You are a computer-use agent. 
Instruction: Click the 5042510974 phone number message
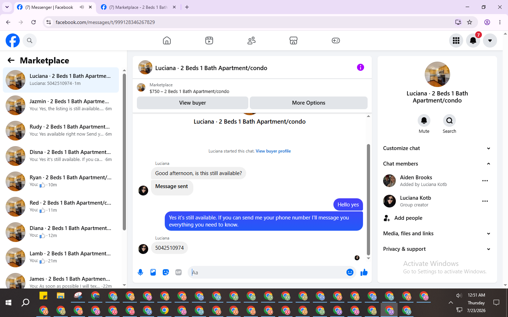coord(169,248)
